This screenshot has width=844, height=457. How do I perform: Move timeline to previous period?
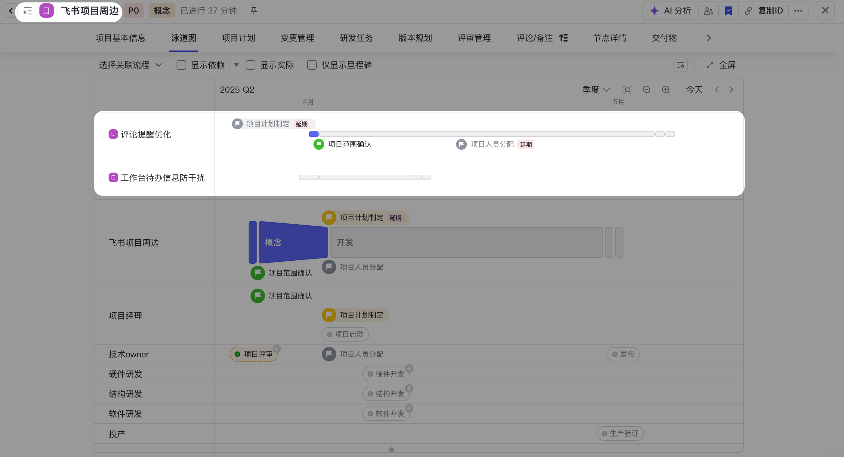click(x=717, y=90)
